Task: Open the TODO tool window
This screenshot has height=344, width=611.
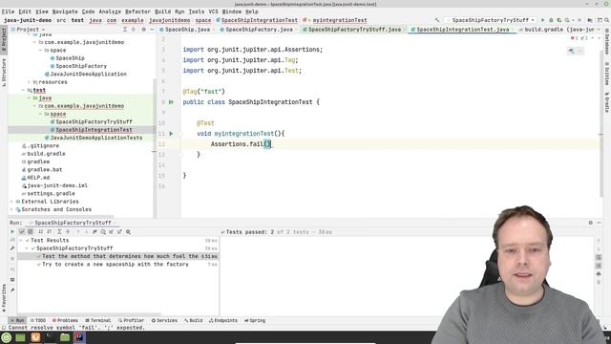Action: 38,321
